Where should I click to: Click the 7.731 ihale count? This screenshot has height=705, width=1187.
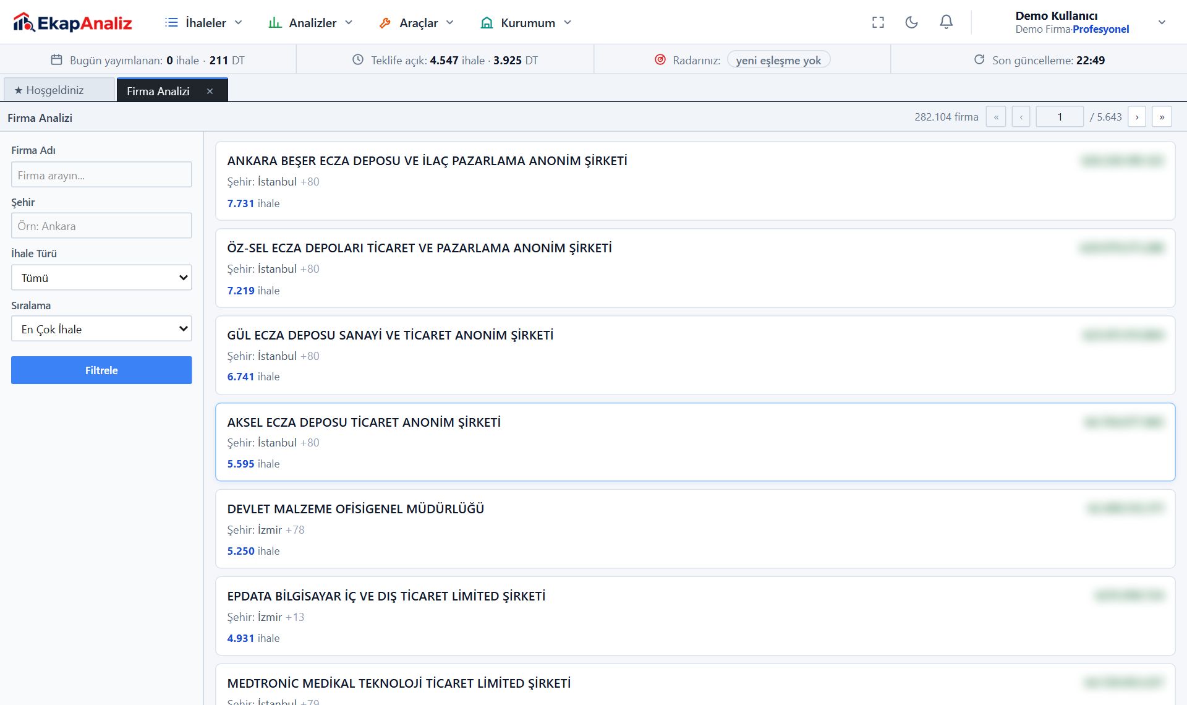(x=253, y=203)
